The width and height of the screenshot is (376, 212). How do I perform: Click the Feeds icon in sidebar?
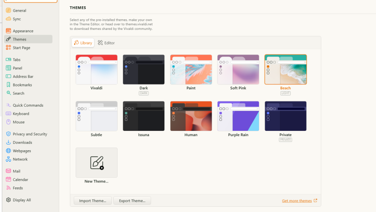[x=8, y=188]
